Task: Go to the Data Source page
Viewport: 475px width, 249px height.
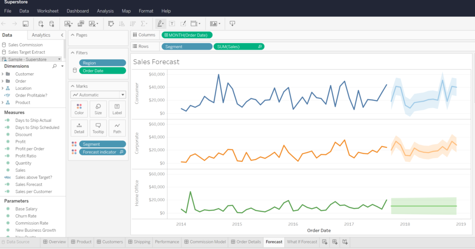Action: (18, 242)
